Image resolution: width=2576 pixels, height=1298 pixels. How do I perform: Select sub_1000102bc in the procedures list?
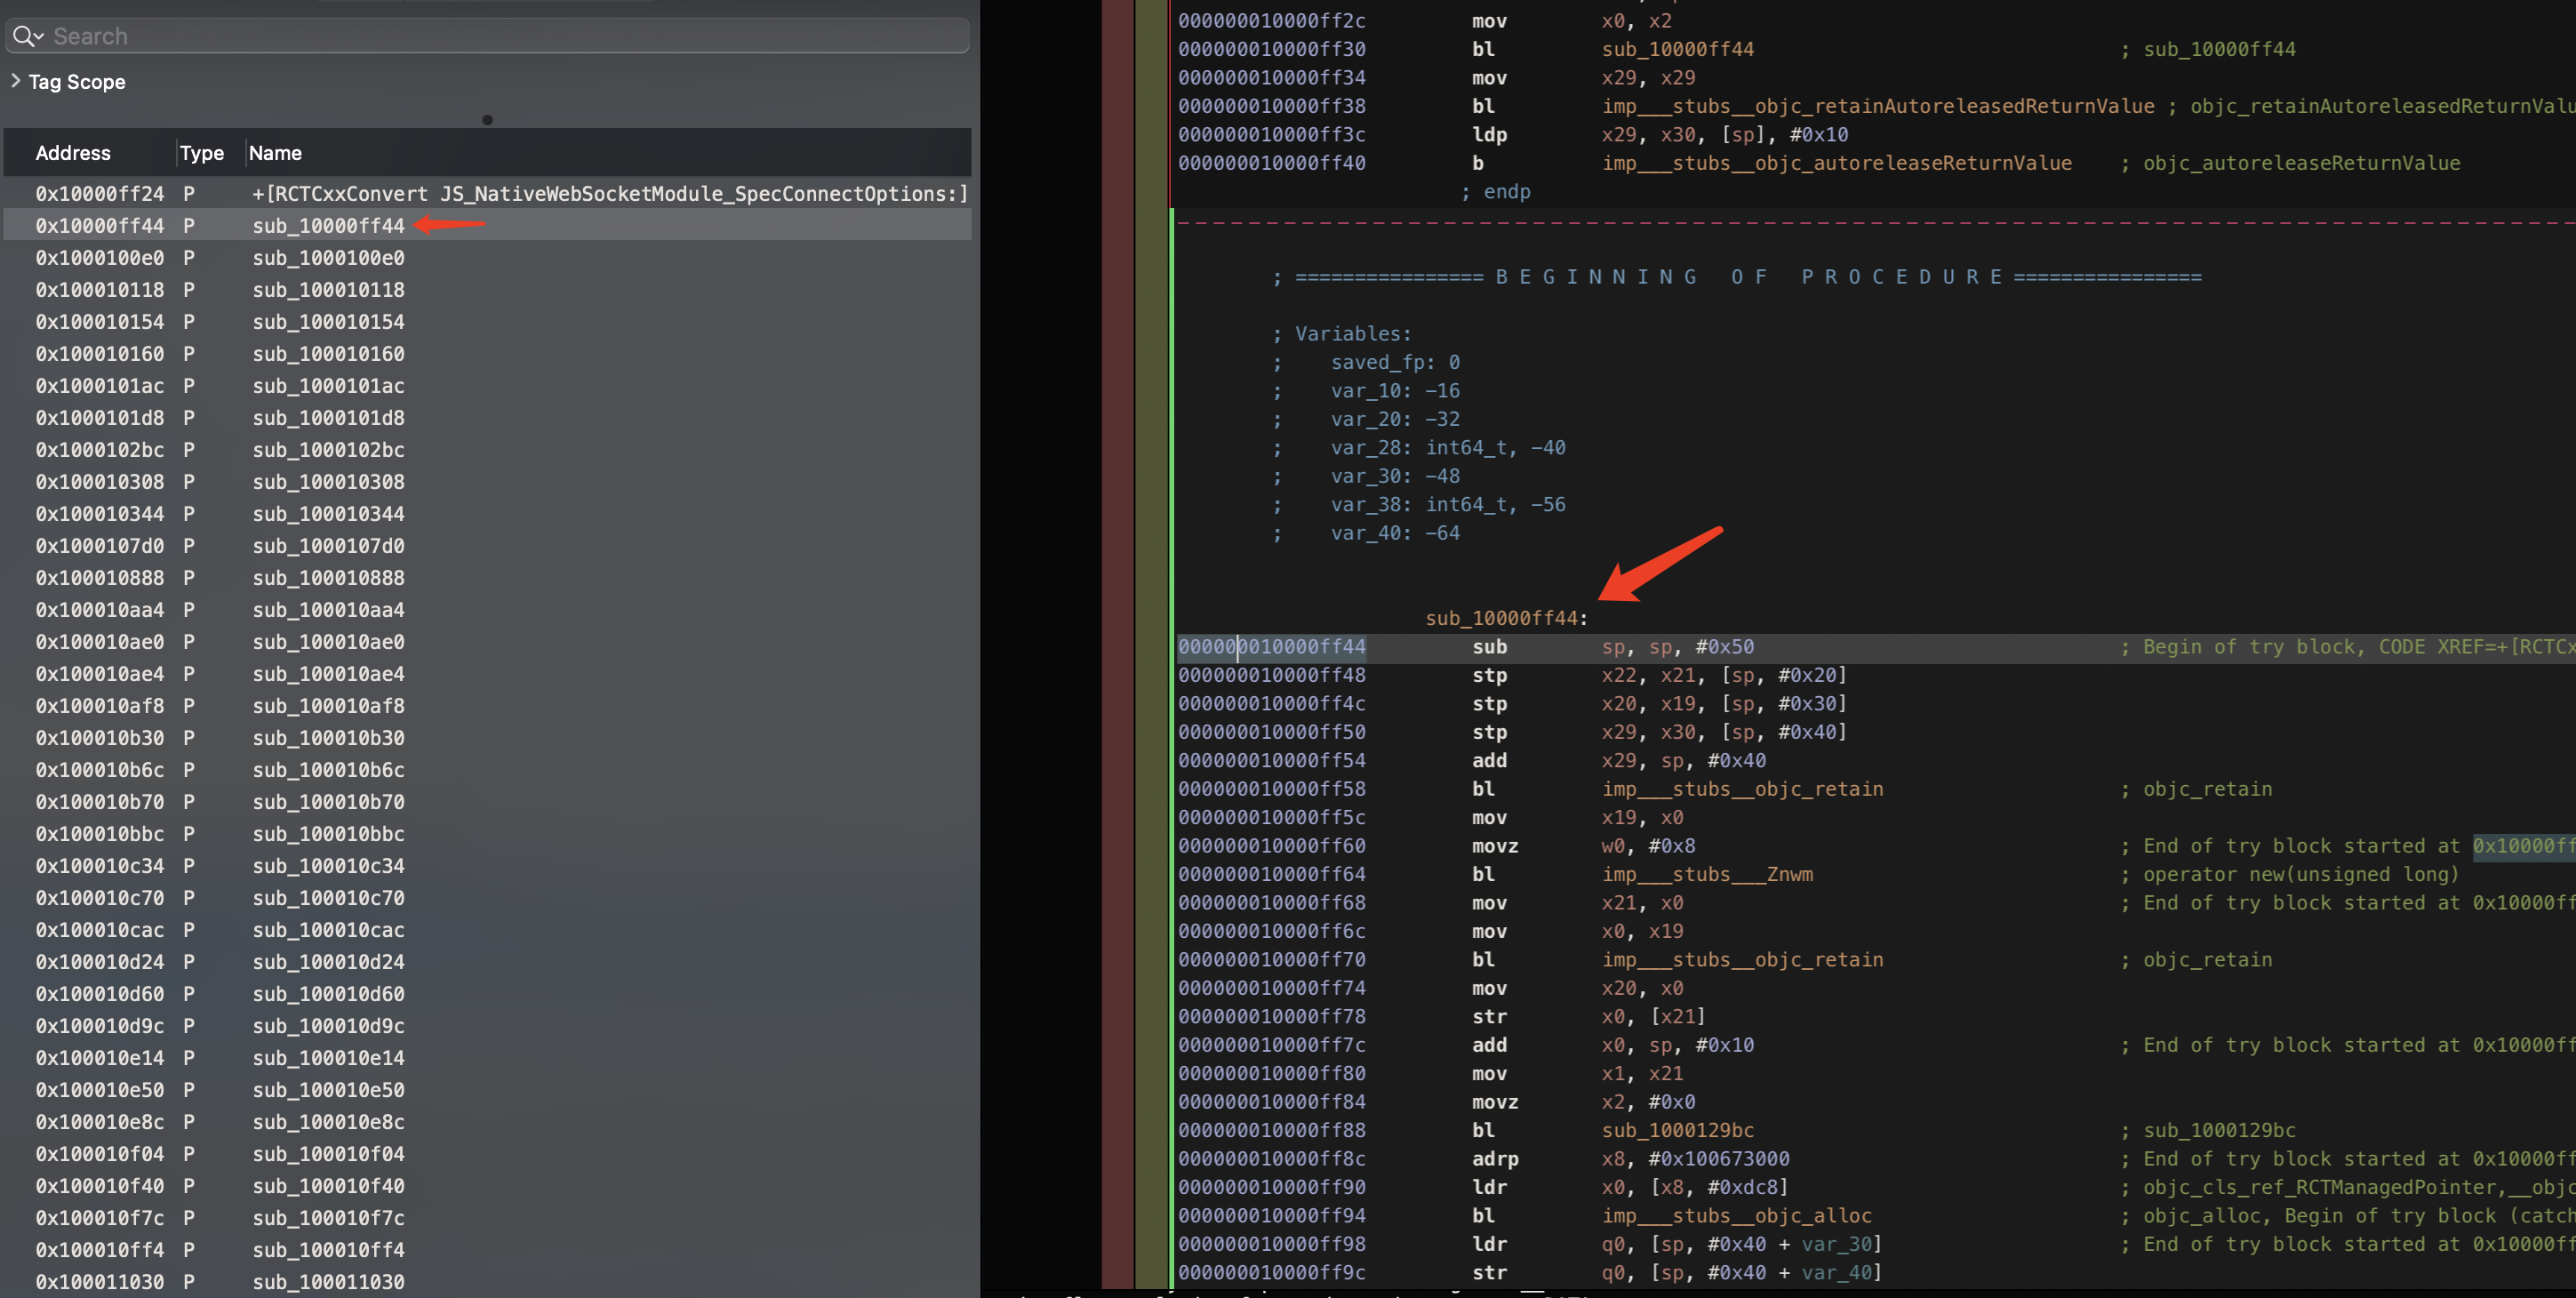click(x=487, y=449)
